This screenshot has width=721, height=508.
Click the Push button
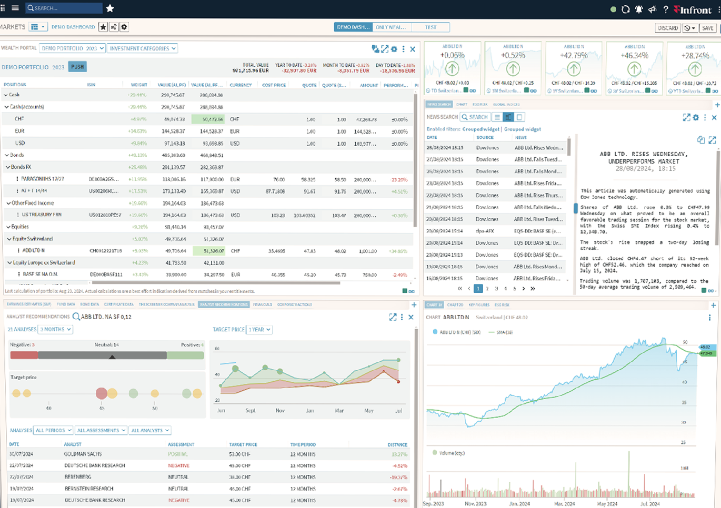click(x=77, y=67)
